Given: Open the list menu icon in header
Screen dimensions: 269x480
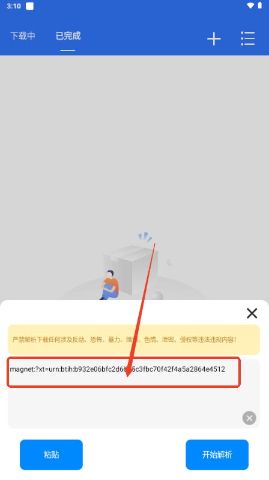Looking at the screenshot, I should (x=247, y=39).
